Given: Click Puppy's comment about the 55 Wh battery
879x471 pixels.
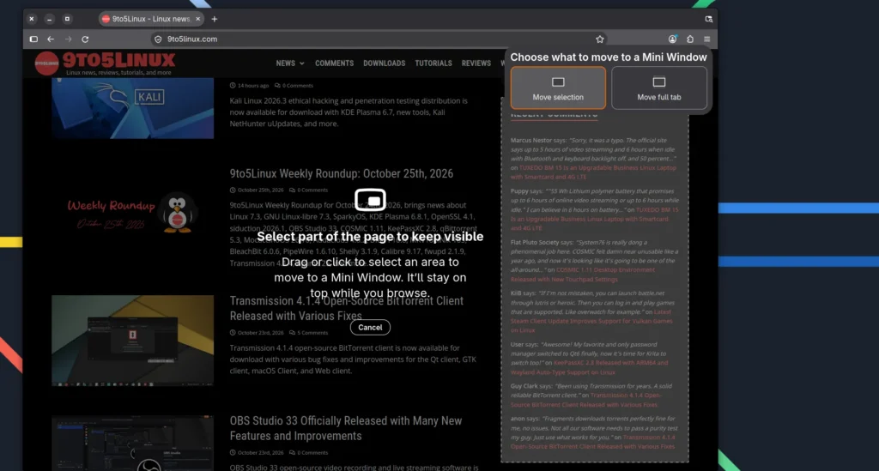Looking at the screenshot, I should 594,209.
